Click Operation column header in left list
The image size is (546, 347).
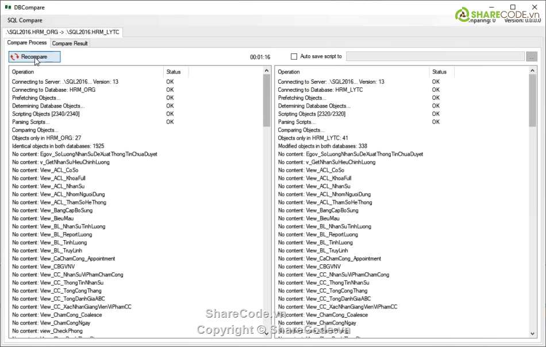pyautogui.click(x=86, y=72)
